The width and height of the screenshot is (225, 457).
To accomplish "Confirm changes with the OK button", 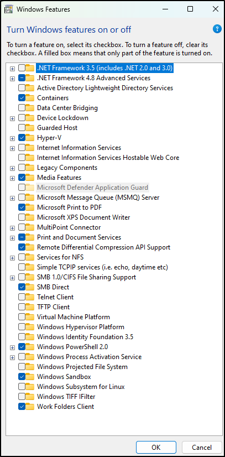I will [x=156, y=448].
